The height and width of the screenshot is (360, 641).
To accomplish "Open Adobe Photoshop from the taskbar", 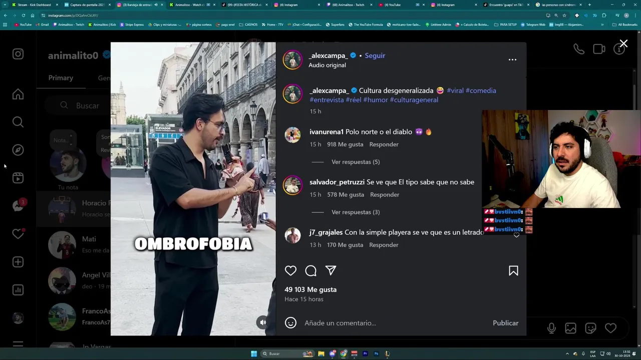I will point(376,353).
